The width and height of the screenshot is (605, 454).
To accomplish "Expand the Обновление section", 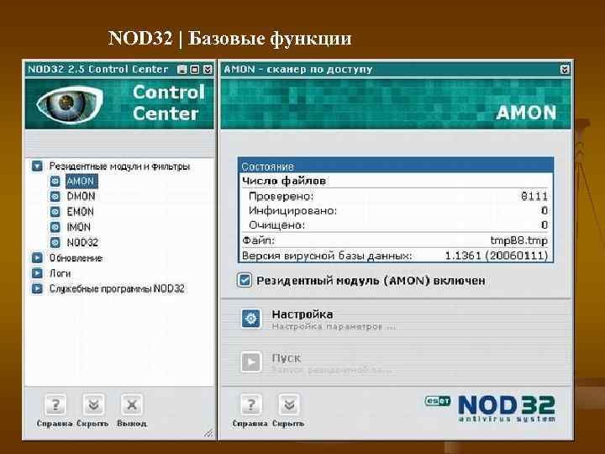I will 37,258.
